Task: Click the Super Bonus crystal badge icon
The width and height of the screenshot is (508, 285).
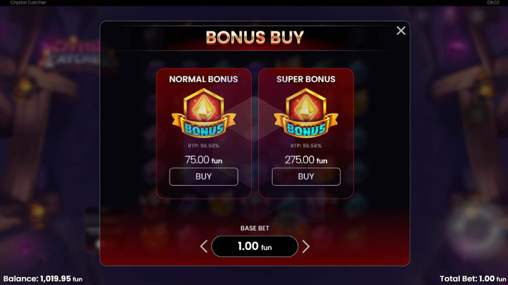Action: (306, 114)
